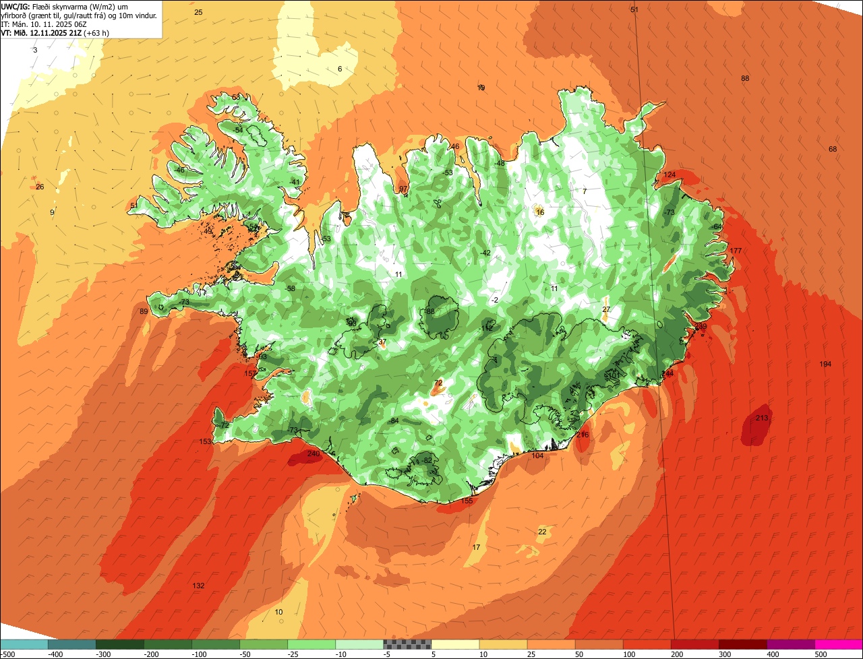This screenshot has width=863, height=659.
Task: Select the '-48' value on the north coast
Action: [499, 163]
